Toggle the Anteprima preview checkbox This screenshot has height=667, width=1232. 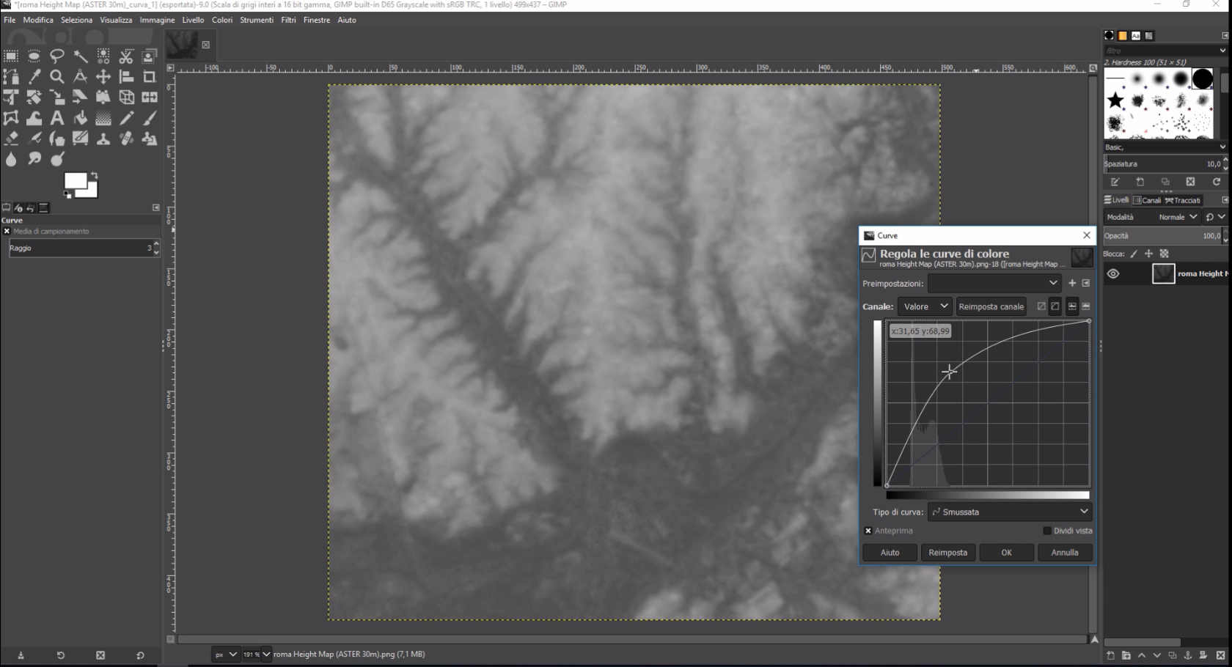pos(868,531)
